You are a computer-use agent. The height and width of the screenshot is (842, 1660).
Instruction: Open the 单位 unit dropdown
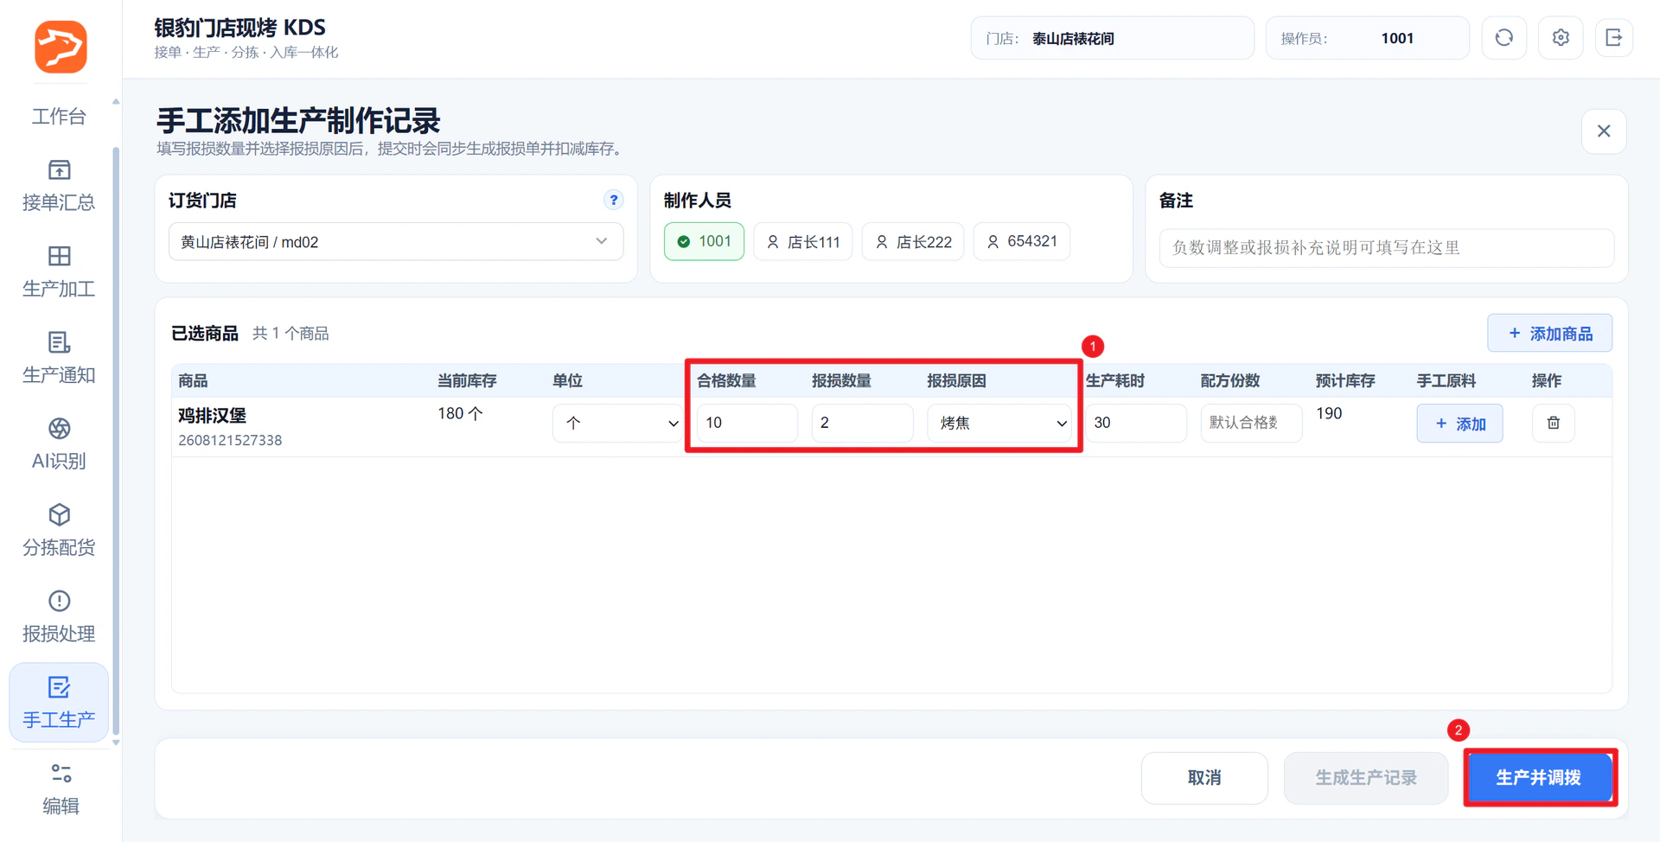[x=617, y=423]
